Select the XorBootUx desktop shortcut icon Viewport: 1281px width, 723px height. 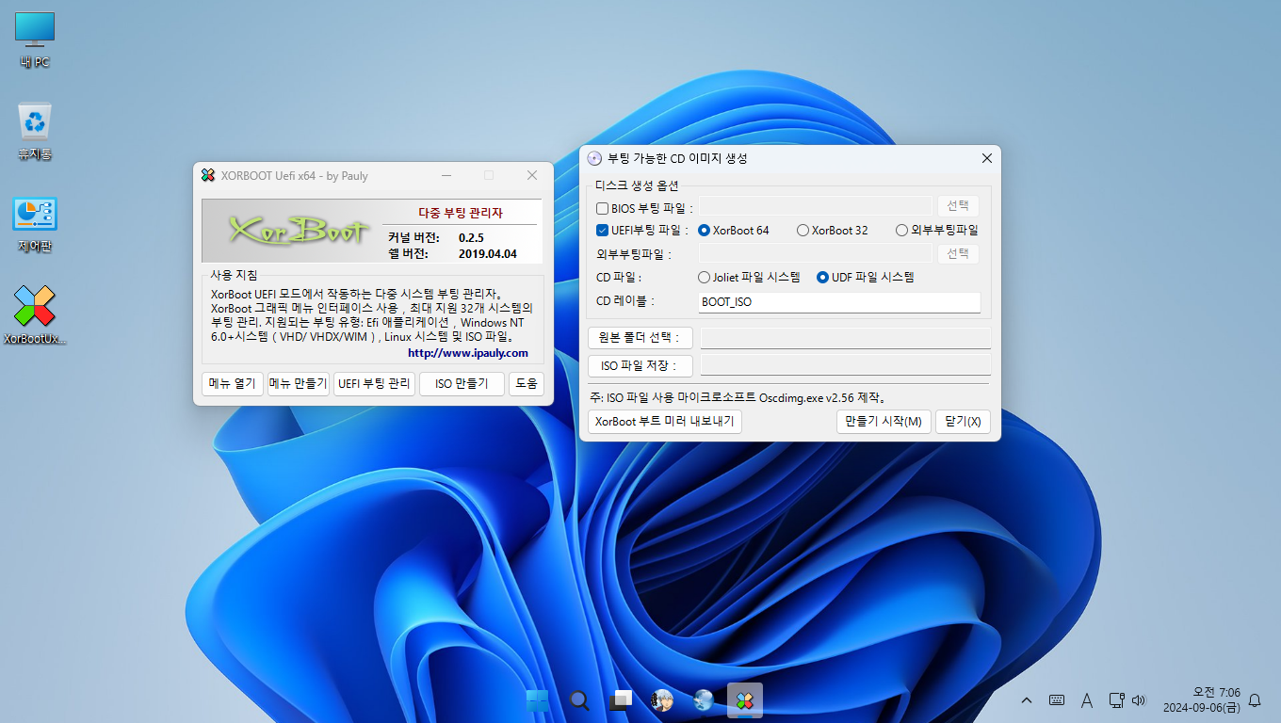(x=35, y=315)
